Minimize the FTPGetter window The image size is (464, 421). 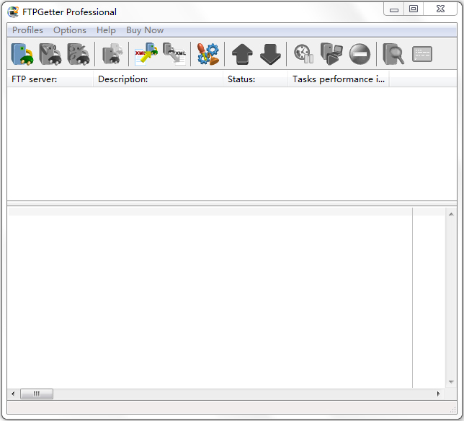coord(394,10)
